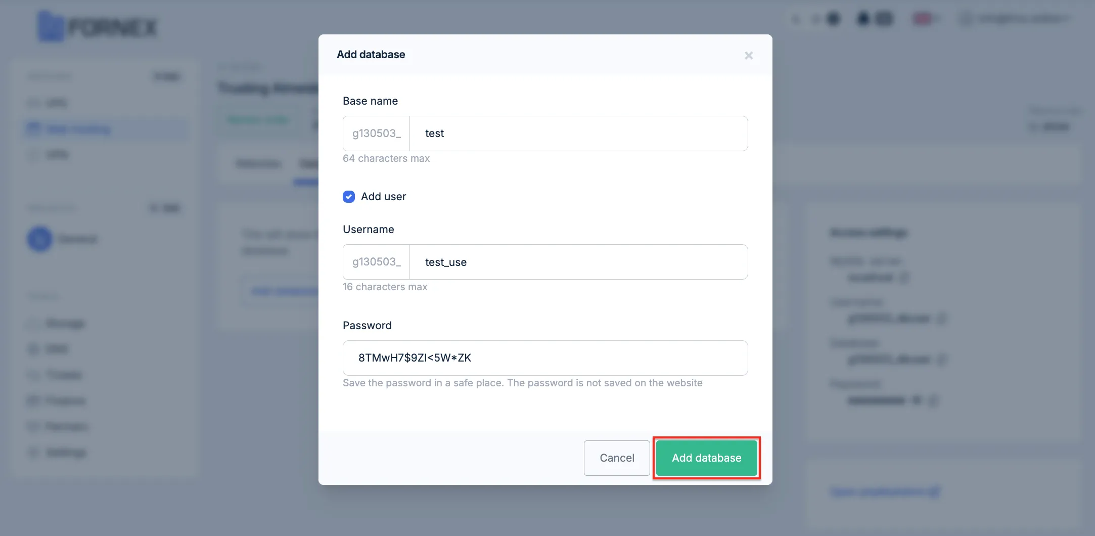Reveal the hidden password with eye icon
This screenshot has height=536, width=1095.
pyautogui.click(x=917, y=400)
